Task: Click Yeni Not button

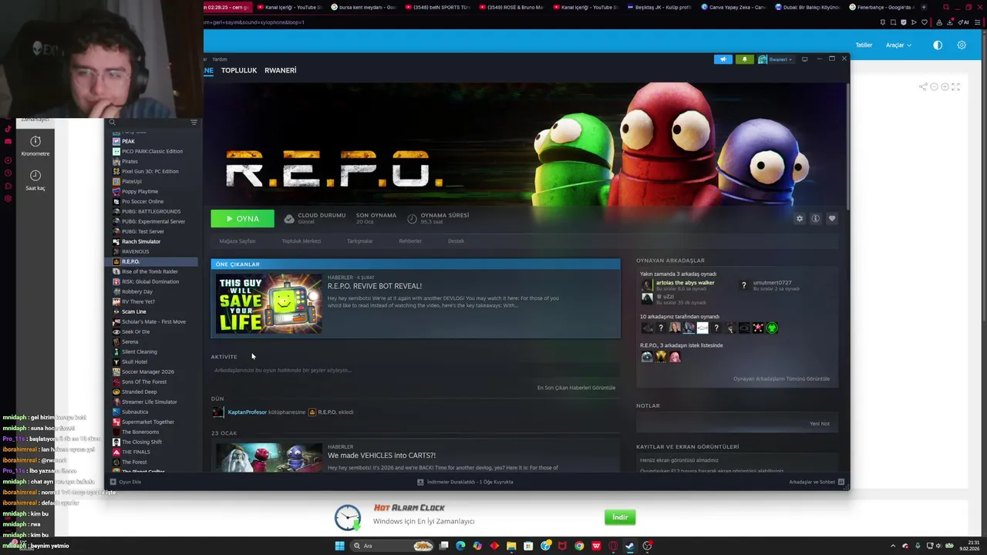Action: 820,423
